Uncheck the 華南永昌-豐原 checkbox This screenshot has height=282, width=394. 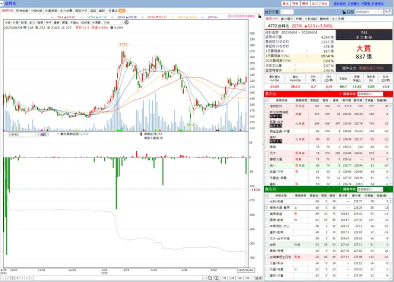point(267,208)
